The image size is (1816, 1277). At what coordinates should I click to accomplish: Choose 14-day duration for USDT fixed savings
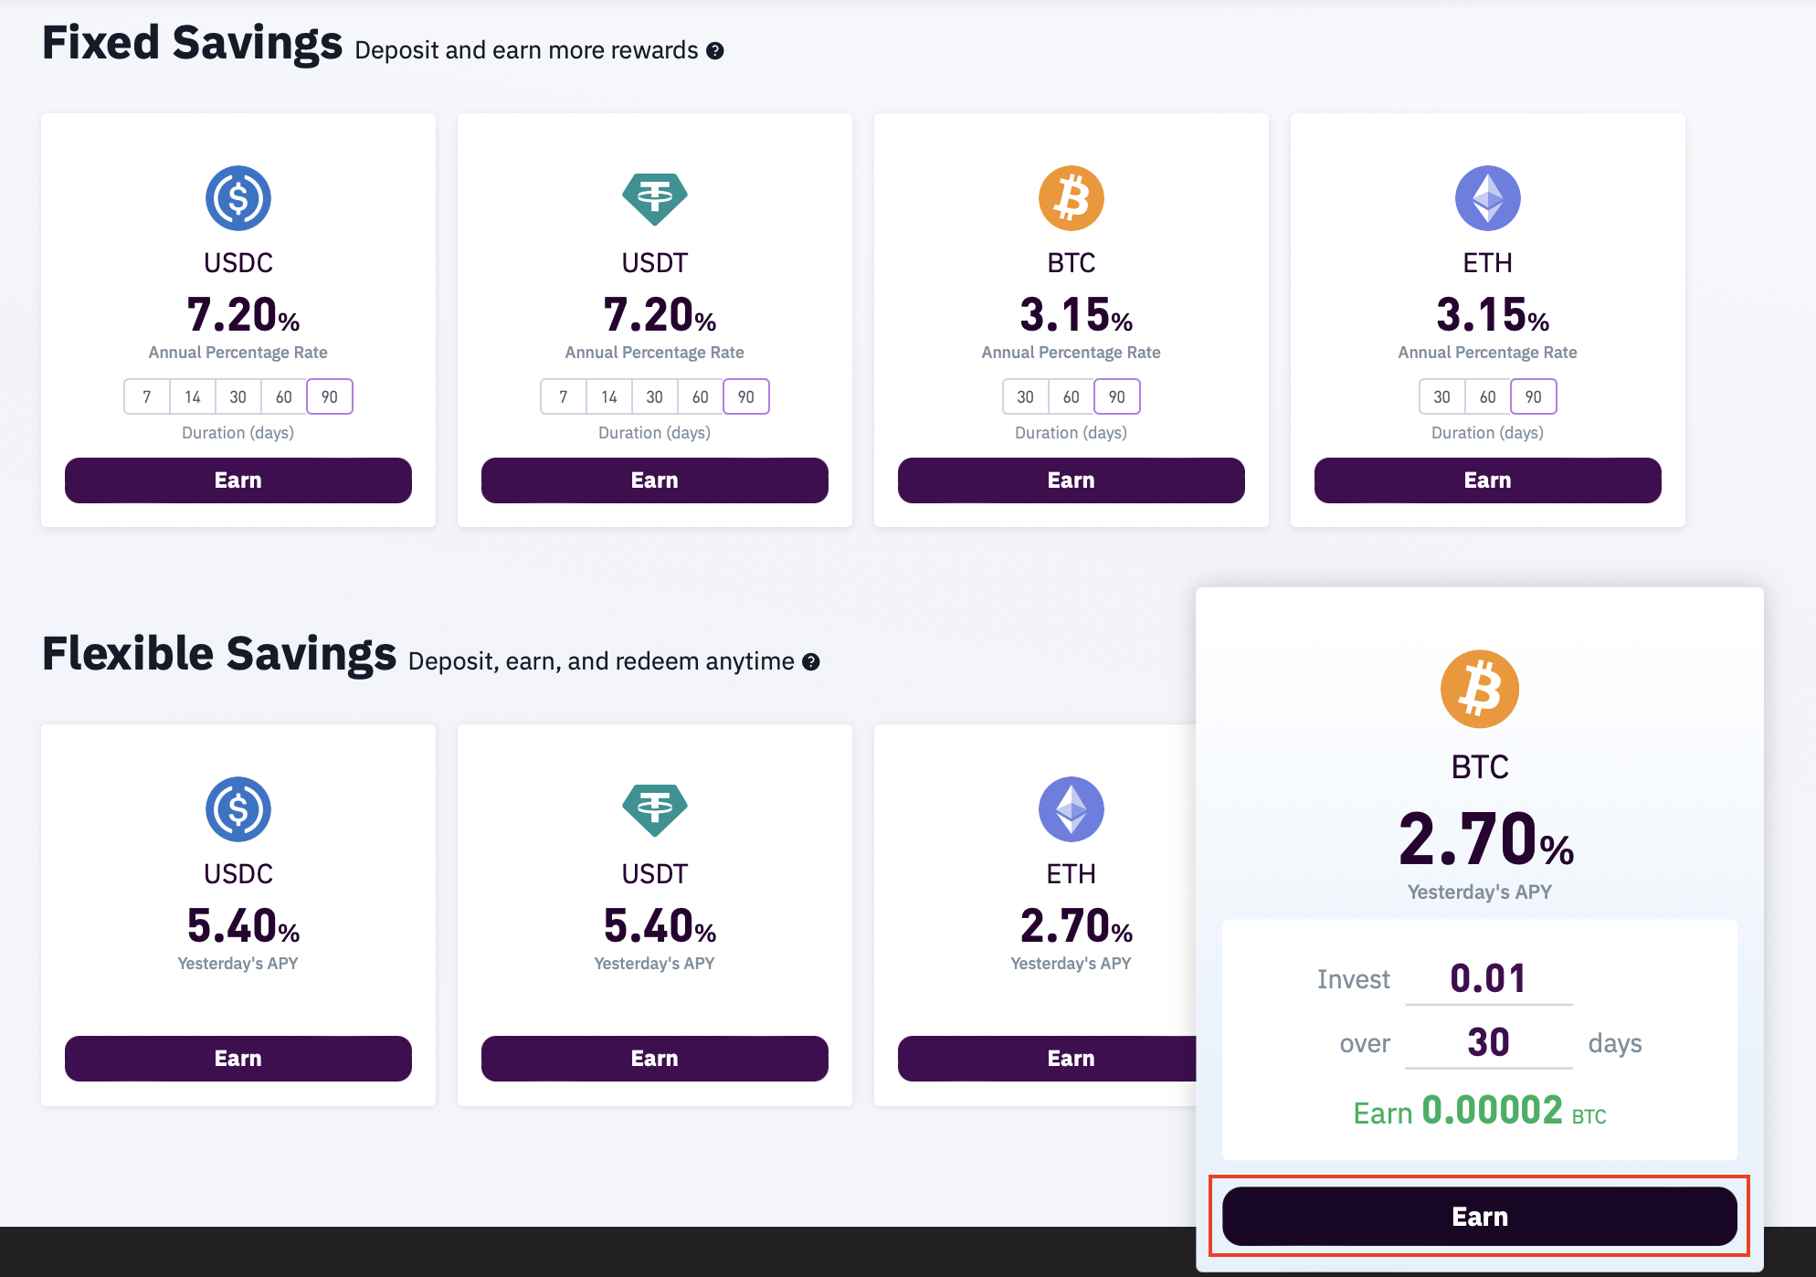click(609, 396)
